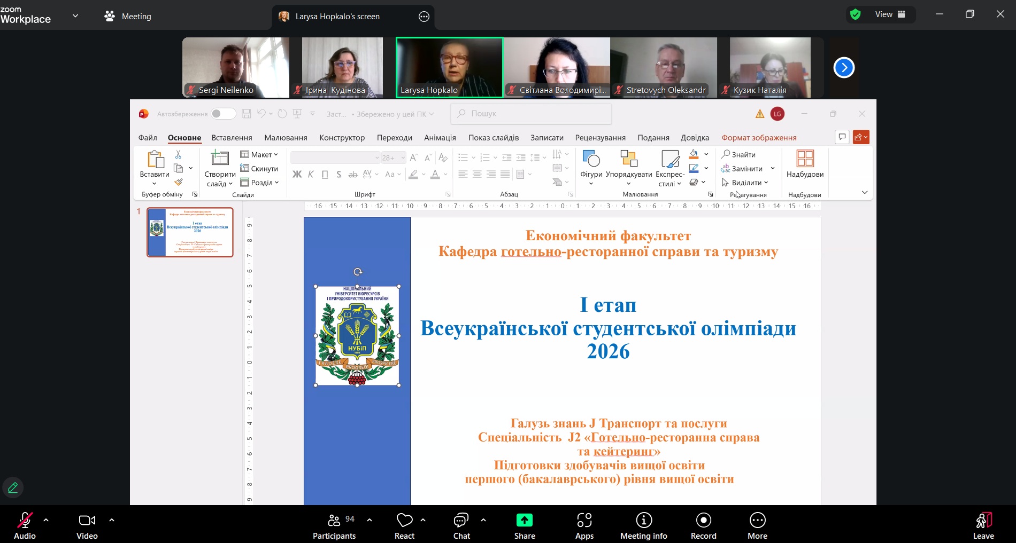Show next participants with blue arrow
The width and height of the screenshot is (1016, 543).
[x=844, y=68]
